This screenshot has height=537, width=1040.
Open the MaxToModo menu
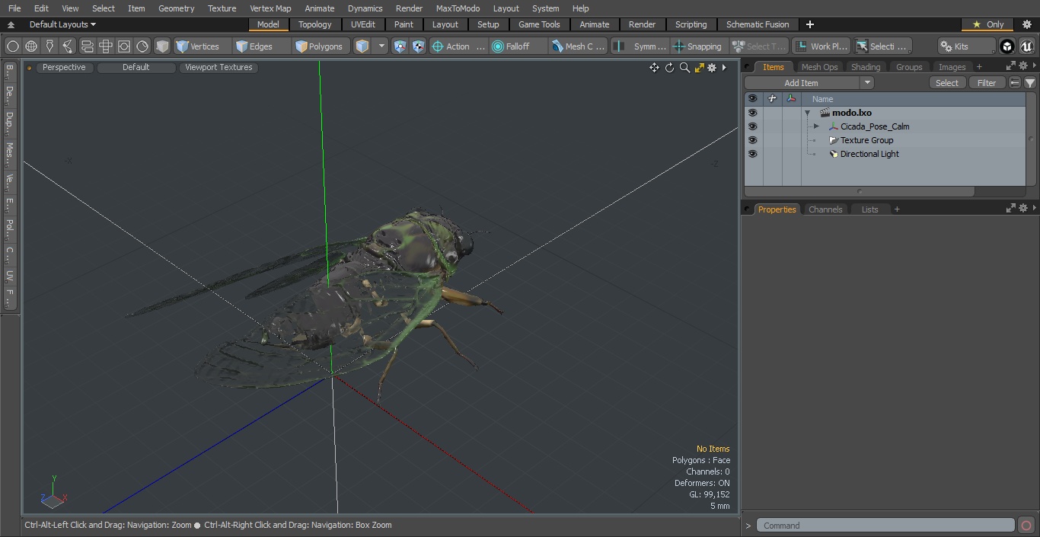(458, 8)
